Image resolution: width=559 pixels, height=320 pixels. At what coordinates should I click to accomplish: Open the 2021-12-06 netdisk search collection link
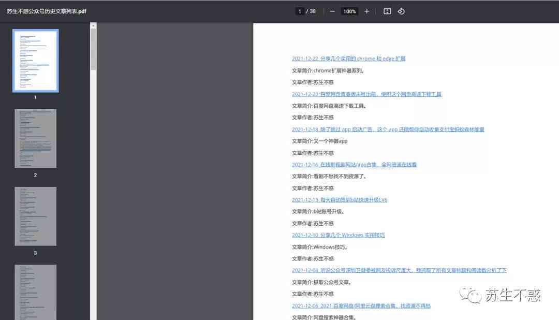tap(361, 306)
